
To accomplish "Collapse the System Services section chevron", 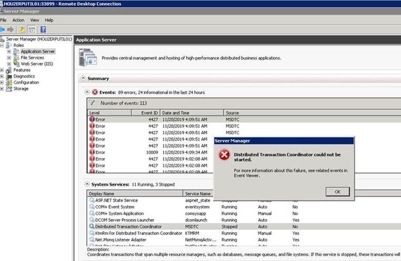I will (87, 184).
